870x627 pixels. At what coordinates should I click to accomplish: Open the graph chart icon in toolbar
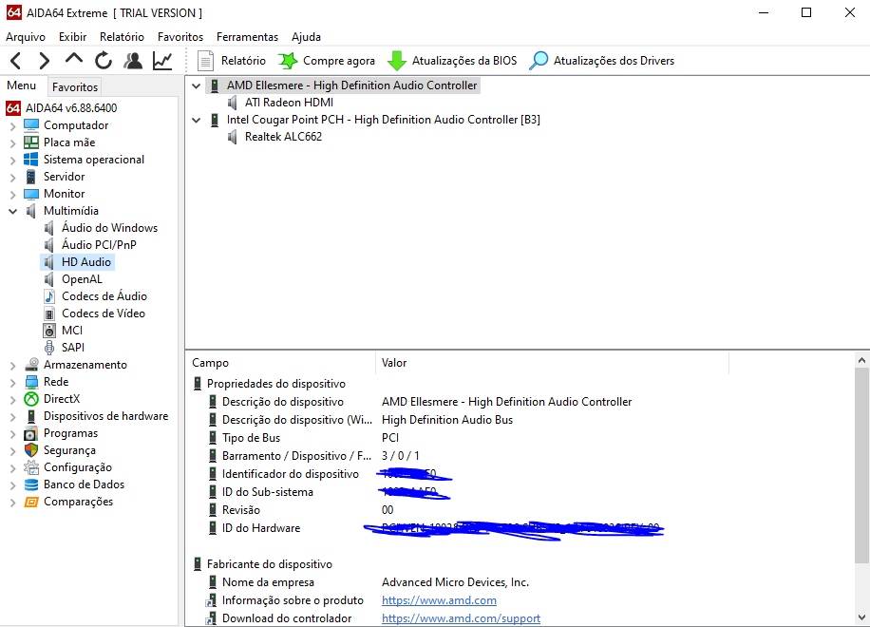pos(162,61)
